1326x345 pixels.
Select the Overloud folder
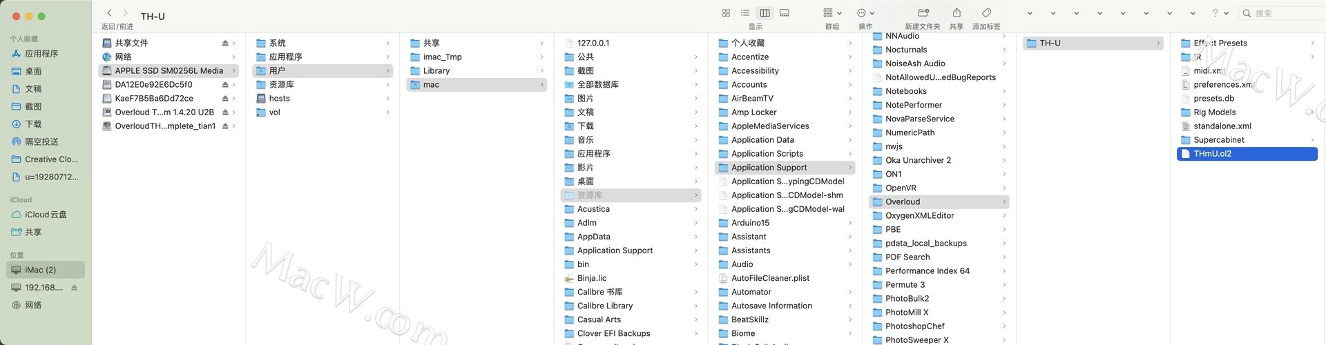(x=939, y=201)
